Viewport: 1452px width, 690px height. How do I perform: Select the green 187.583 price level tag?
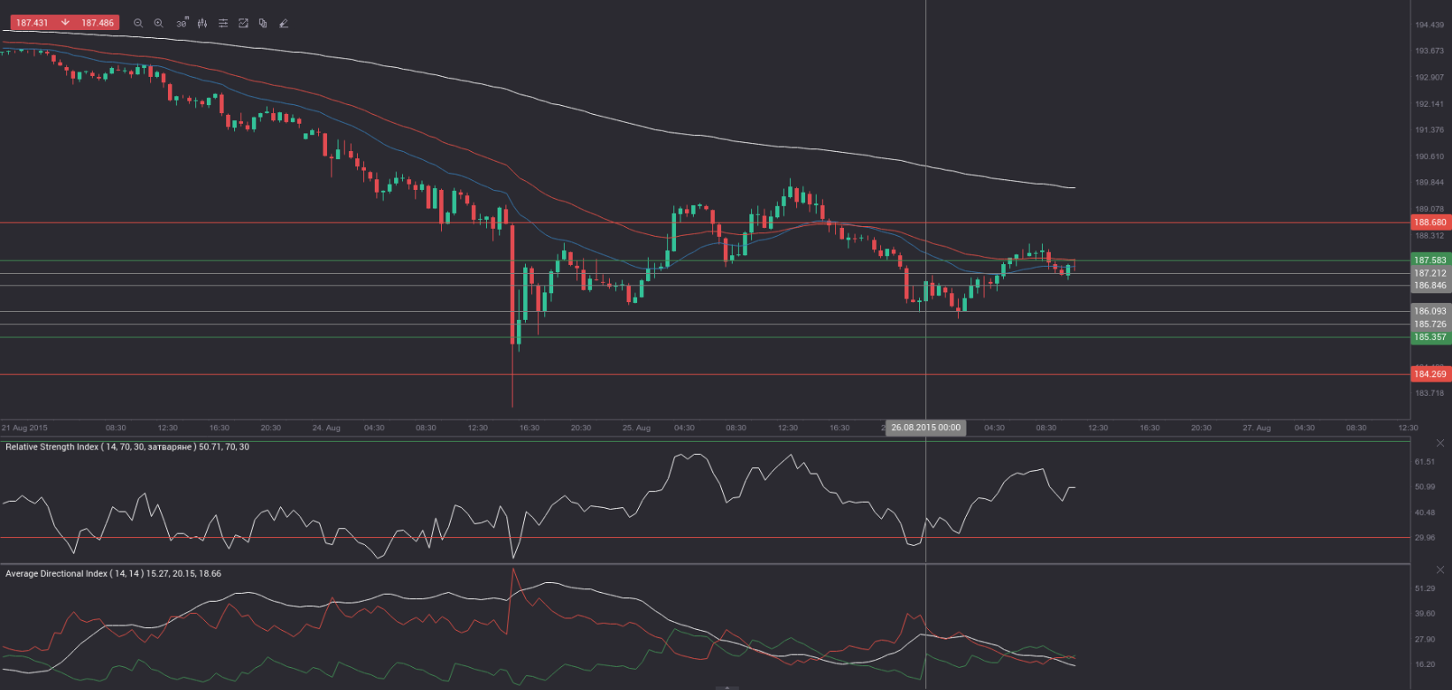click(x=1429, y=261)
